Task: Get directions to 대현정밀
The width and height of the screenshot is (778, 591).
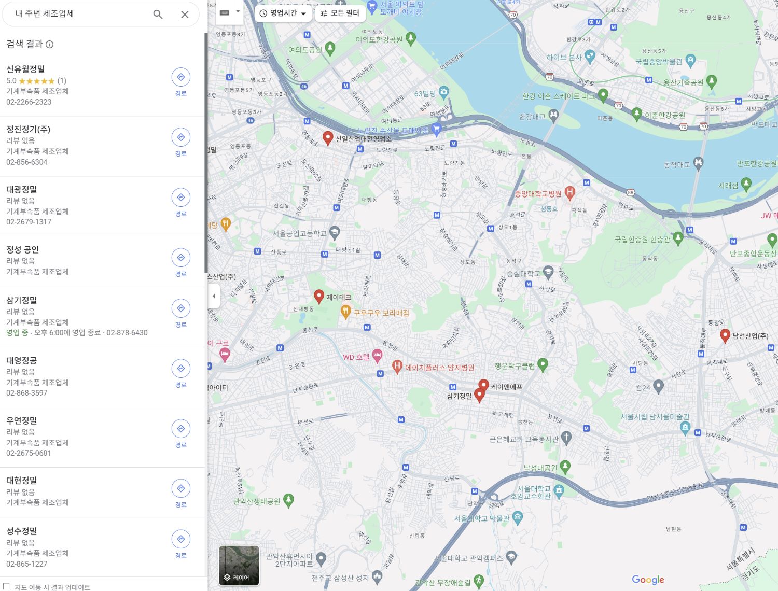Action: 181,488
